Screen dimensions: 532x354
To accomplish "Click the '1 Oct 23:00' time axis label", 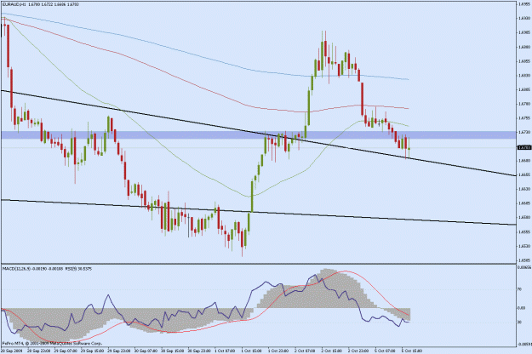I will pos(279,351).
